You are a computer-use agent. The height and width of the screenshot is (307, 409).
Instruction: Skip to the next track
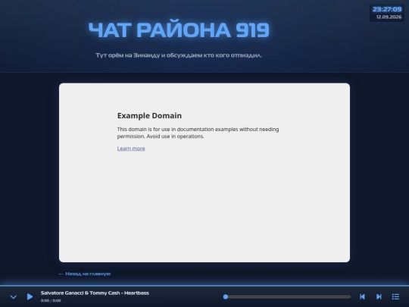[379, 296]
